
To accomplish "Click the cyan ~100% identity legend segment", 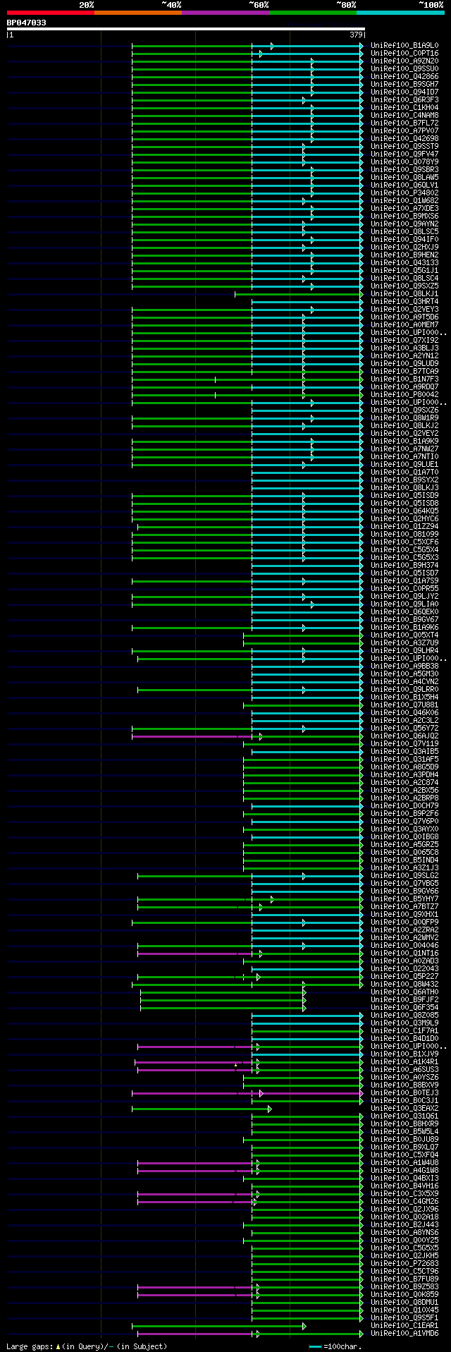I will click(x=400, y=13).
